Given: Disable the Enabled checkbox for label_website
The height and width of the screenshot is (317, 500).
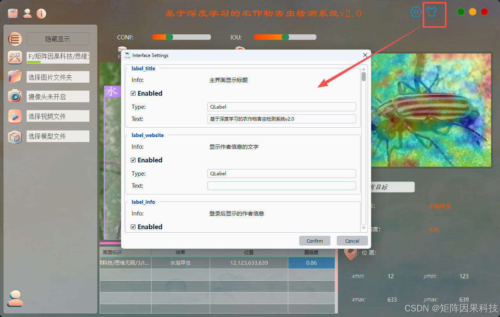Looking at the screenshot, I should coord(133,160).
